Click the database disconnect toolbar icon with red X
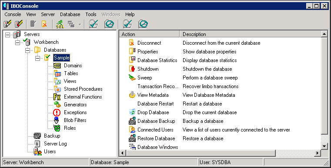 [x=44, y=24]
